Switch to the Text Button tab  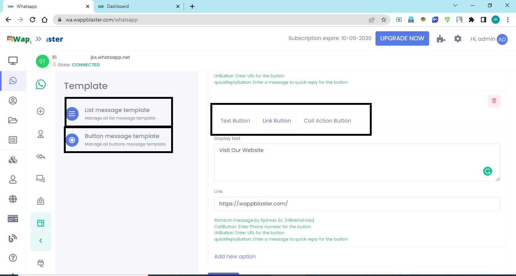point(235,121)
